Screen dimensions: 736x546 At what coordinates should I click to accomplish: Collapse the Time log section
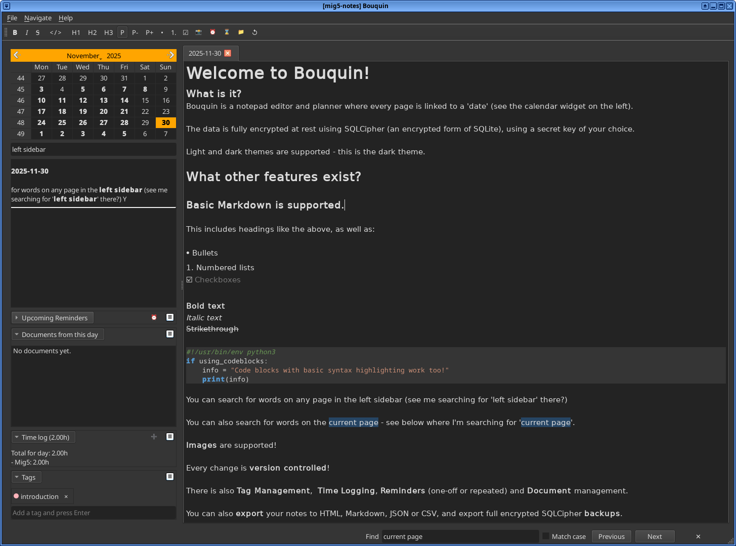coord(43,437)
